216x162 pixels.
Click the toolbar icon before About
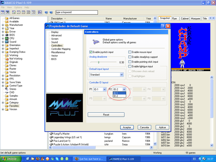coord(40,12)
